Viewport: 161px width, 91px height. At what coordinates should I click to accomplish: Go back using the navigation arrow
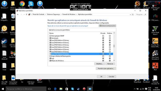18,15
